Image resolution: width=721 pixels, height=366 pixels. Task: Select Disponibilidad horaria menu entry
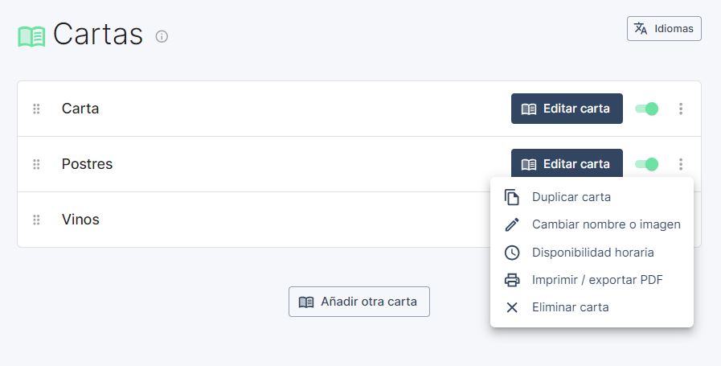coord(592,253)
